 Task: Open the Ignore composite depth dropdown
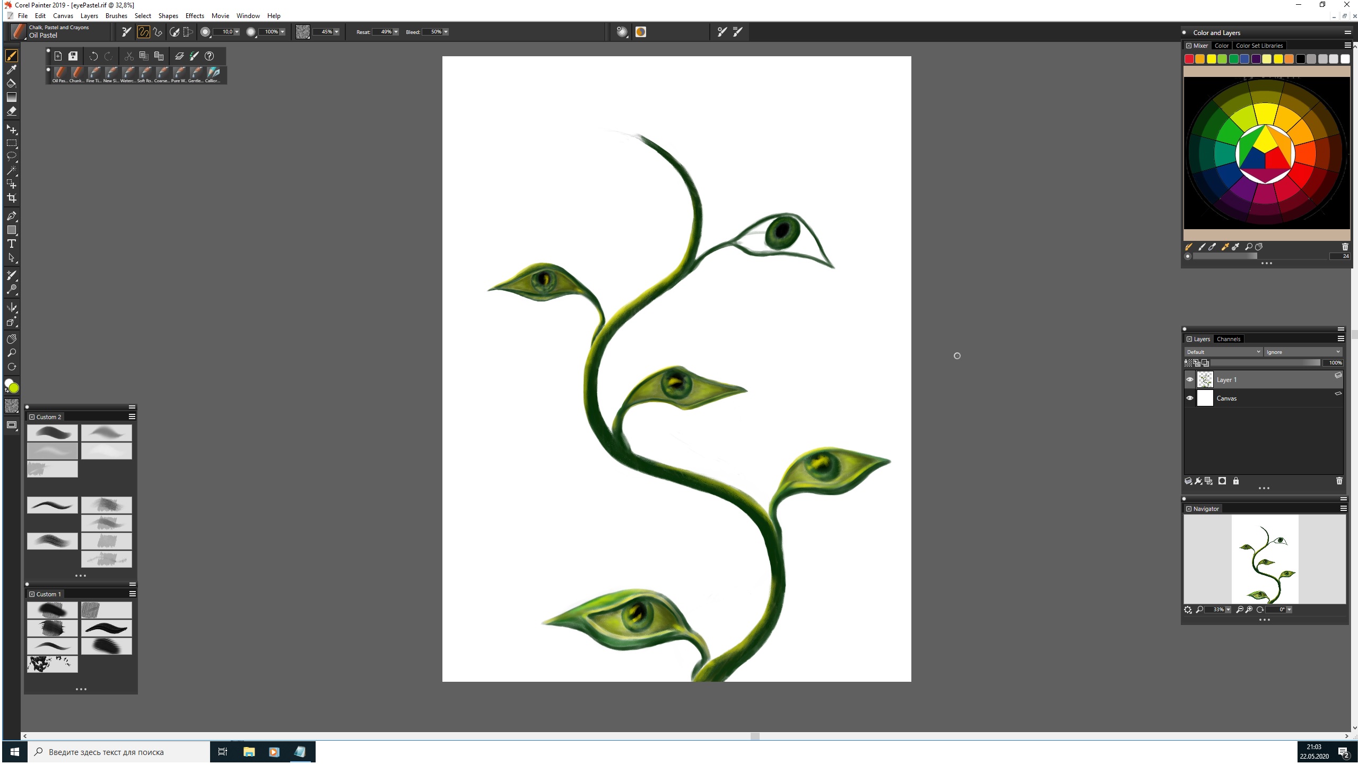point(1303,352)
